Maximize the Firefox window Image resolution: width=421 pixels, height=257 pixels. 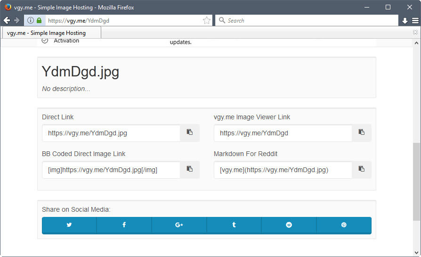[388, 7]
